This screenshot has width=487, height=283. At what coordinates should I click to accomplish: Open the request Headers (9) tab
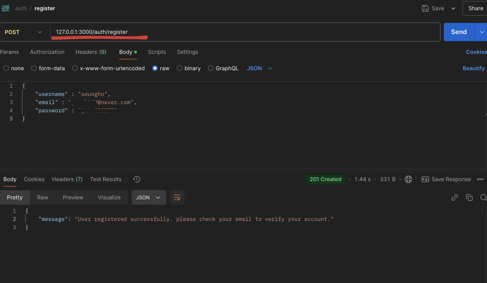pos(91,52)
